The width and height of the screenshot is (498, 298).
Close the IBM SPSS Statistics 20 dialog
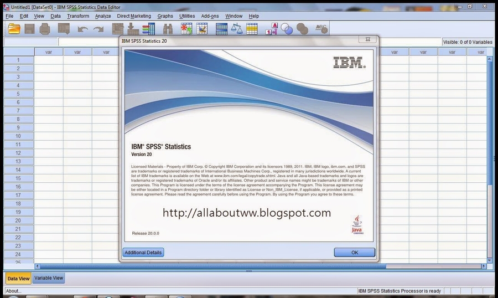(x=368, y=40)
